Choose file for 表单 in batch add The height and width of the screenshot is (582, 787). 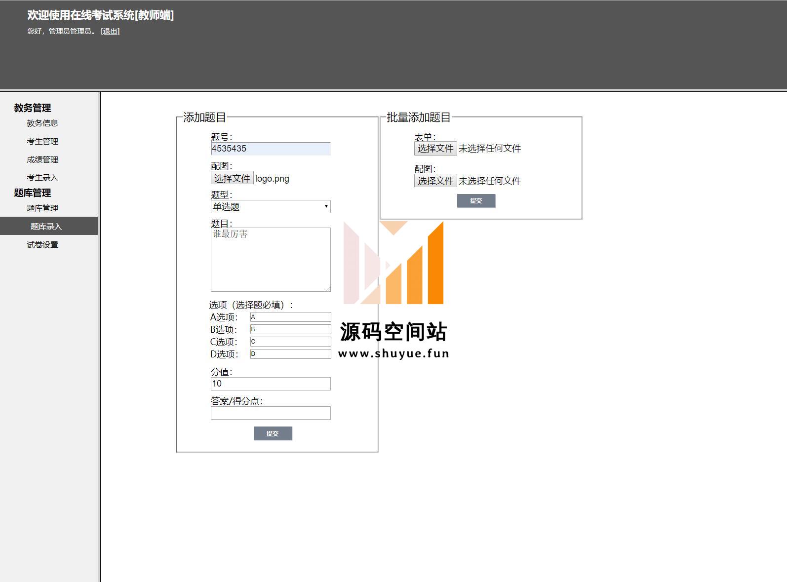coord(435,149)
